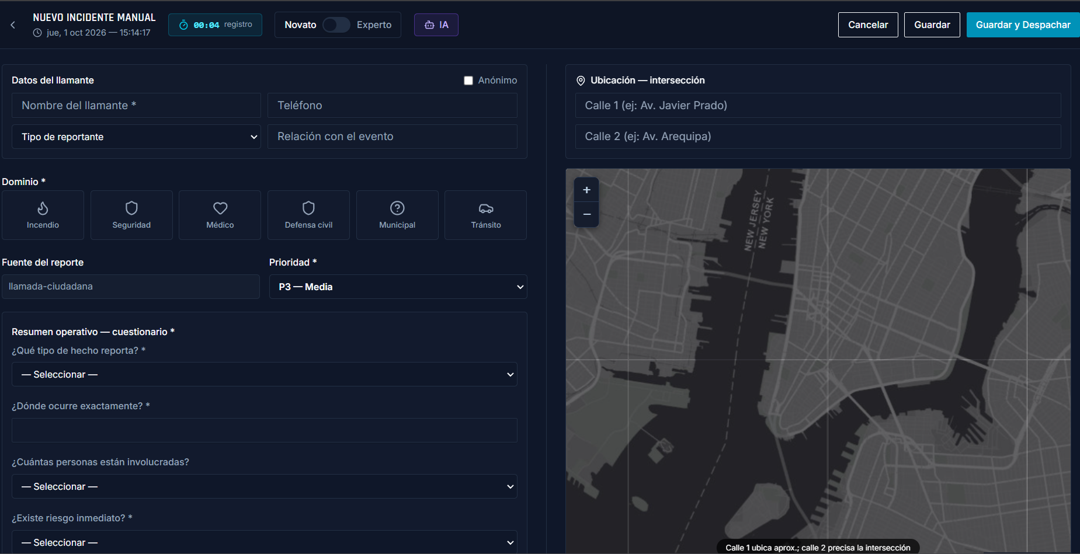This screenshot has height=554, width=1080.
Task: Open the IA assistant button
Action: click(436, 25)
